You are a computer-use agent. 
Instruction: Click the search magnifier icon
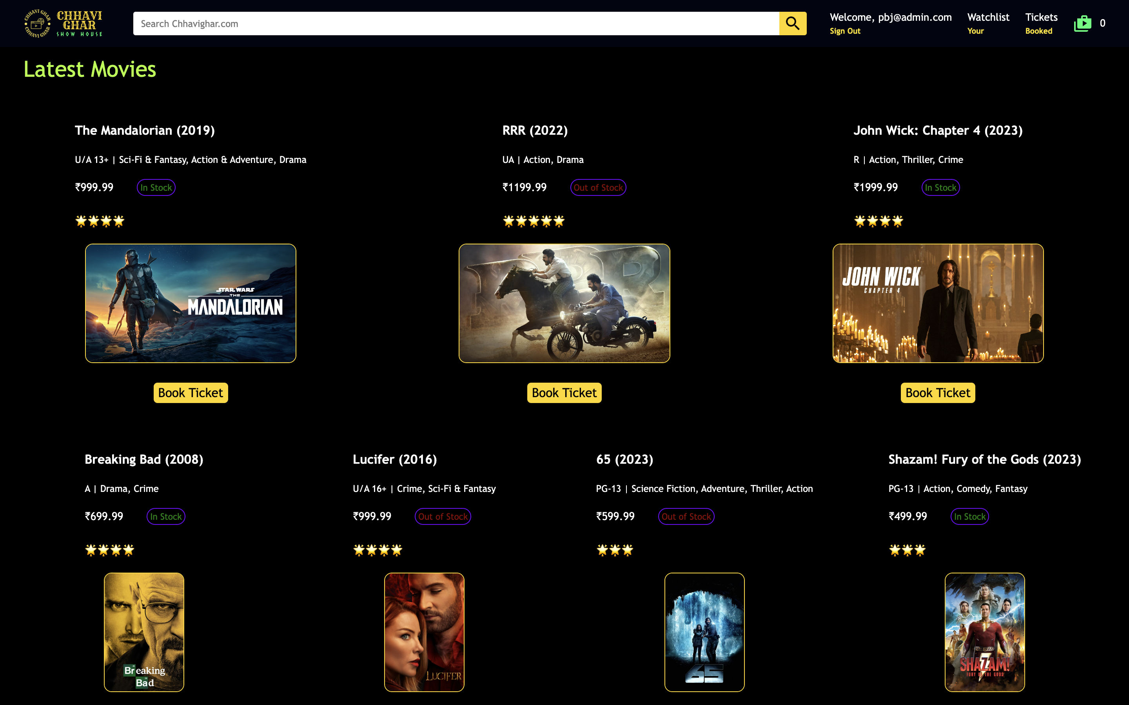[x=792, y=23]
